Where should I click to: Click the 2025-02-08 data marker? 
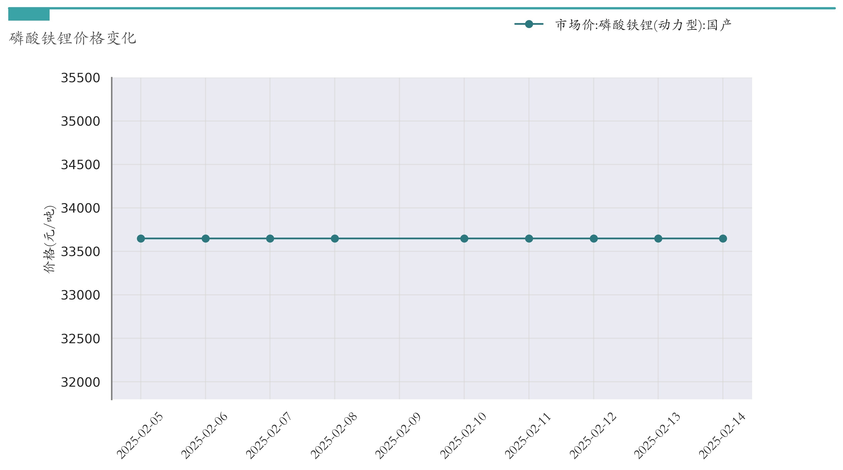point(335,238)
